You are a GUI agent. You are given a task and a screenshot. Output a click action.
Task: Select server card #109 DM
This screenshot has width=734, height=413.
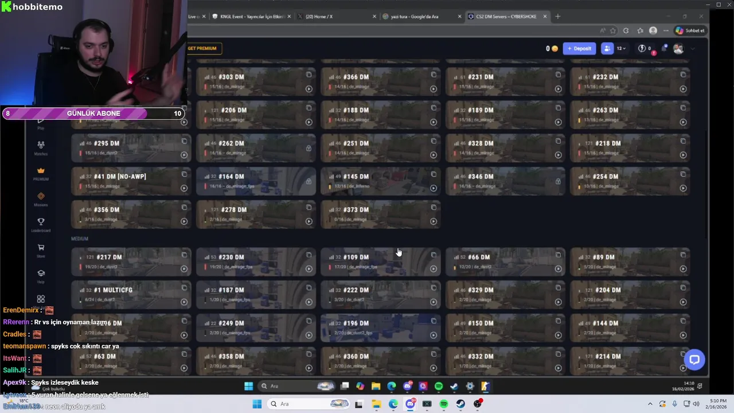pyautogui.click(x=381, y=262)
